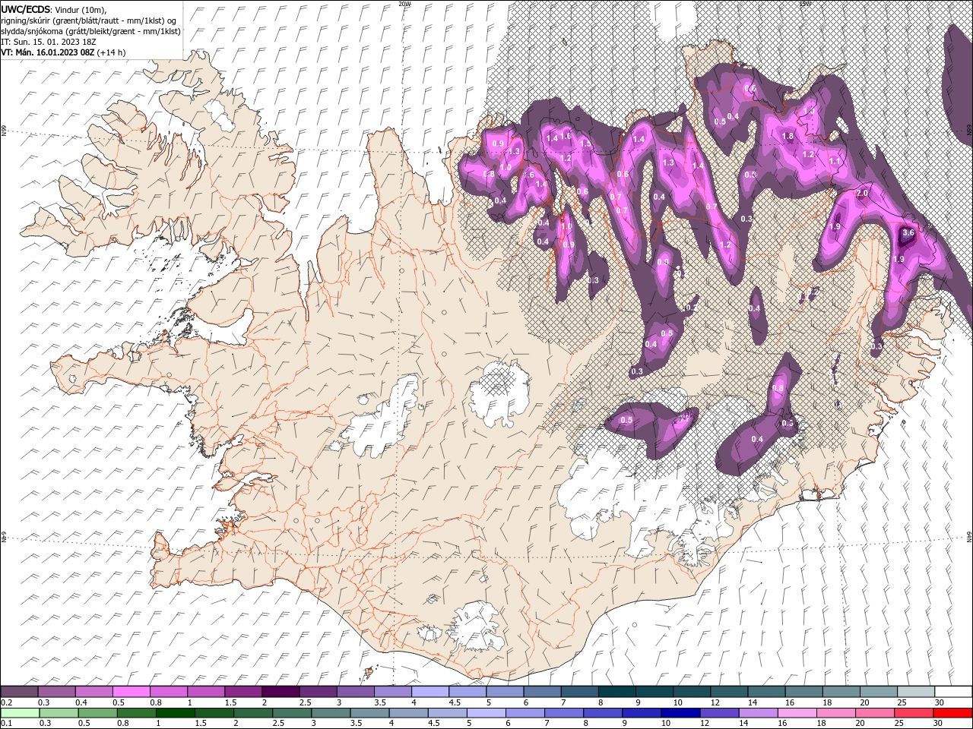
Task: Click the dark blue 10 rain scale swatch
Action: (x=680, y=713)
